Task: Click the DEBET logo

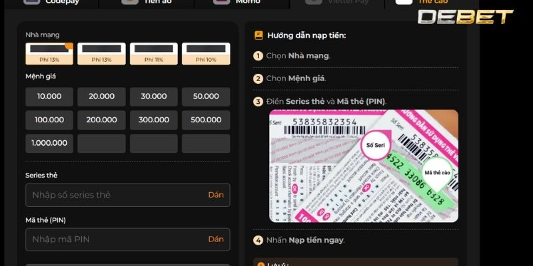Action: tap(465, 17)
